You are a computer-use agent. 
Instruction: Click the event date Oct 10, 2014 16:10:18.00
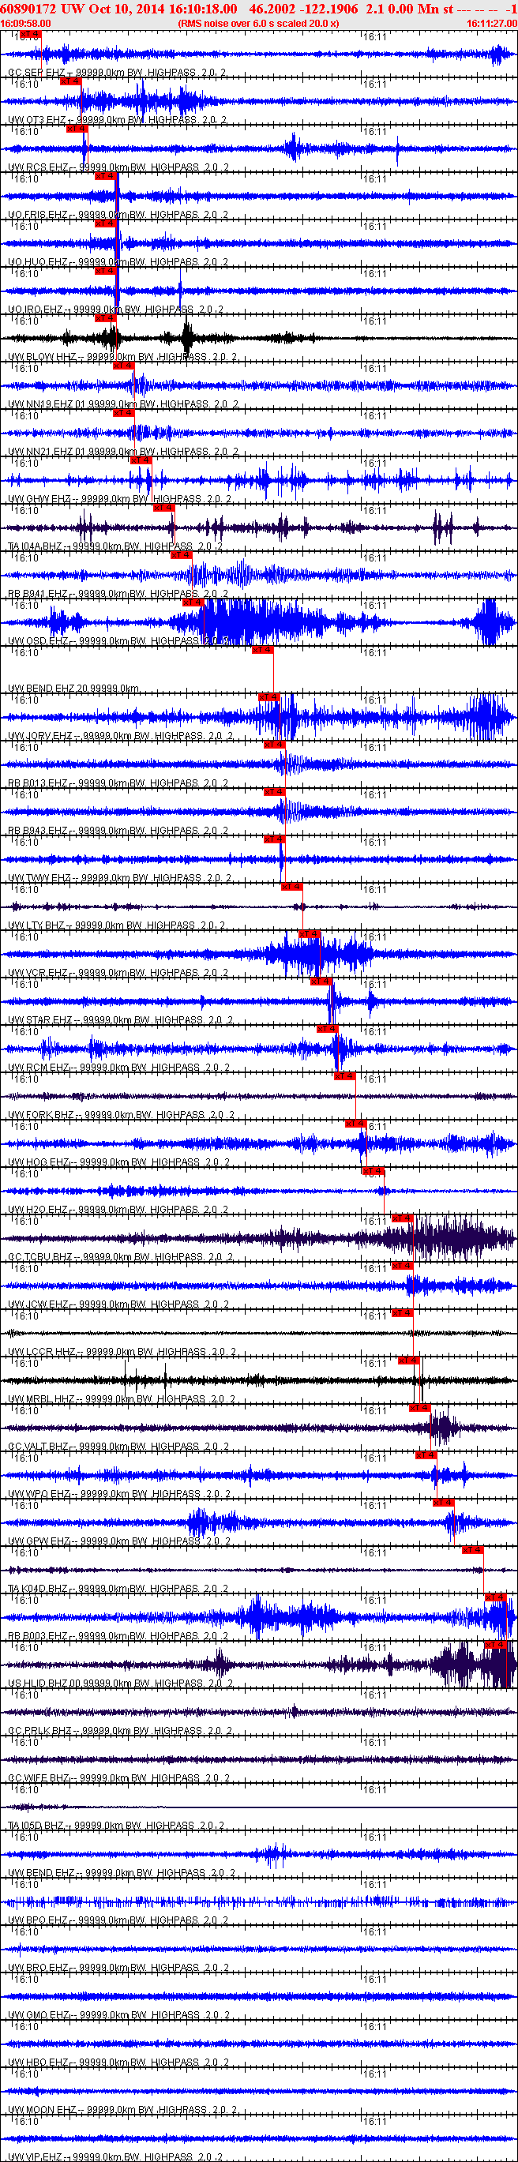[161, 9]
